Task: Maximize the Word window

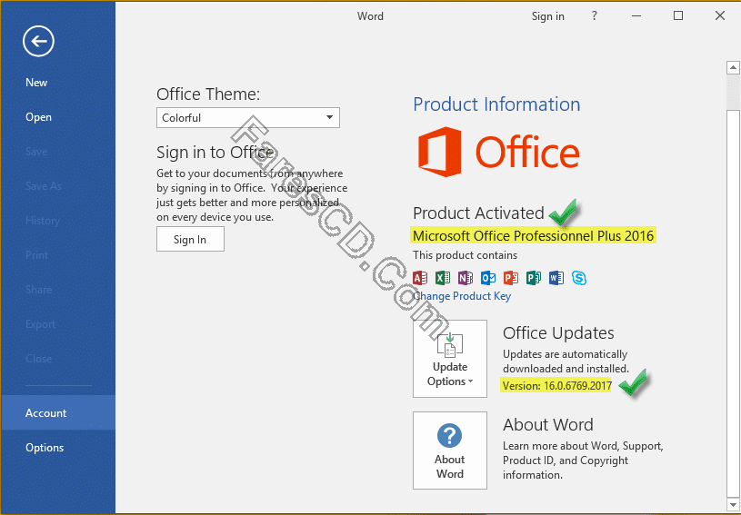Action: (x=678, y=16)
